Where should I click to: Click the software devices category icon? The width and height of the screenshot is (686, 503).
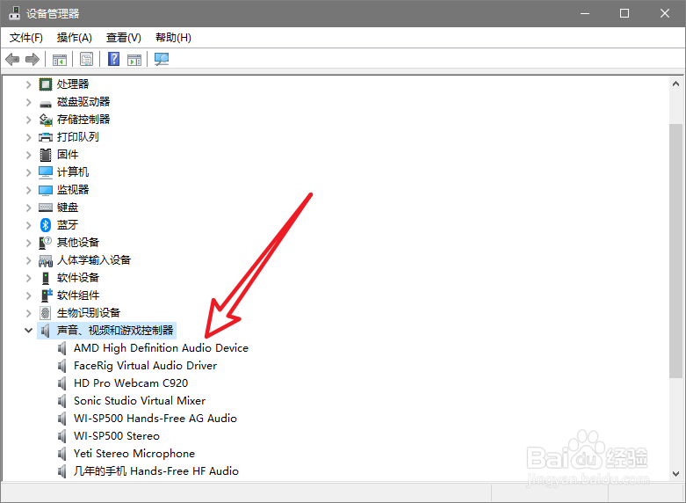46,278
